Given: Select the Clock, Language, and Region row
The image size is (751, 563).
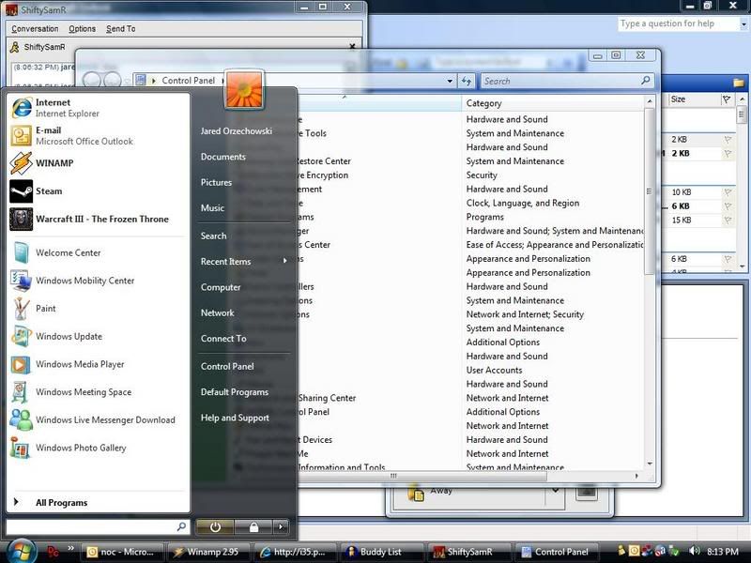Looking at the screenshot, I should coord(523,203).
